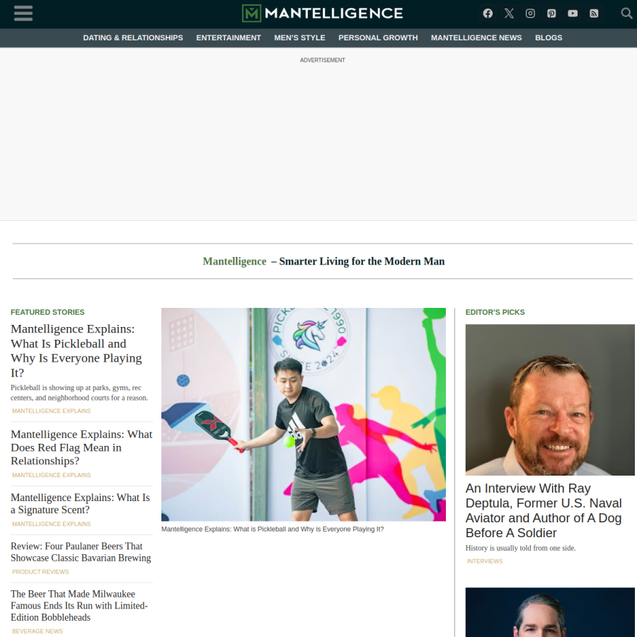Open Red Flag in Relationships article
The height and width of the screenshot is (637, 637).
(x=81, y=447)
